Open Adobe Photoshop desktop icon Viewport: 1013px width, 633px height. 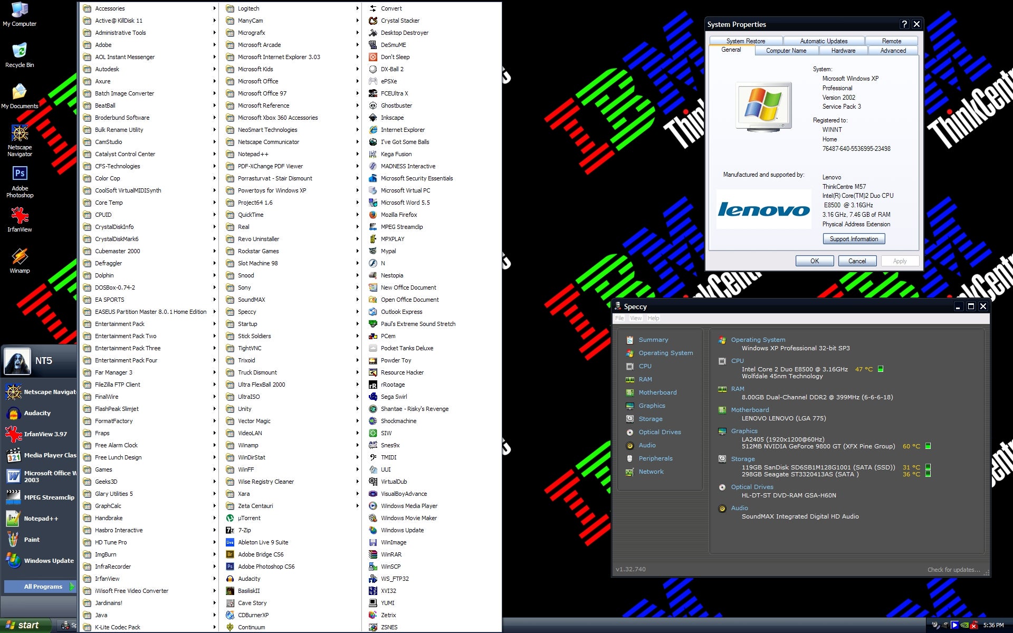click(20, 182)
